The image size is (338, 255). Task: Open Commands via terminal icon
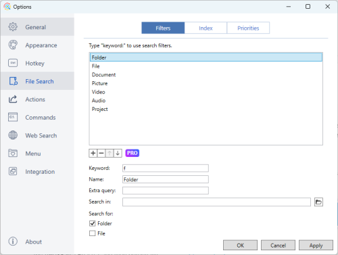[x=13, y=117]
